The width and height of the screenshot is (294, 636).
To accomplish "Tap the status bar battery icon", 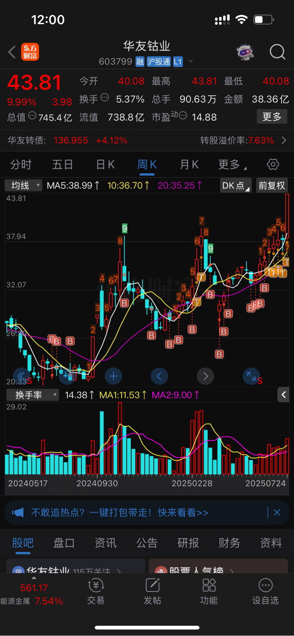I will click(x=264, y=20).
